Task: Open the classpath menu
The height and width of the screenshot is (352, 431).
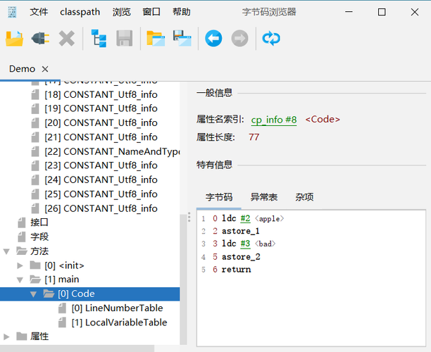Action: [80, 12]
